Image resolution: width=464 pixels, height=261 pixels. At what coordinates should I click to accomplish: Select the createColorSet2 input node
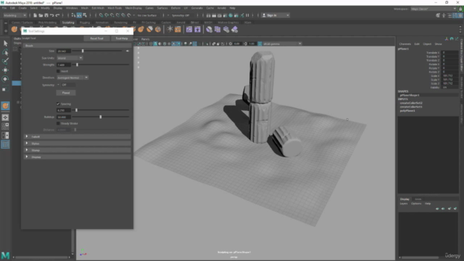[411, 103]
